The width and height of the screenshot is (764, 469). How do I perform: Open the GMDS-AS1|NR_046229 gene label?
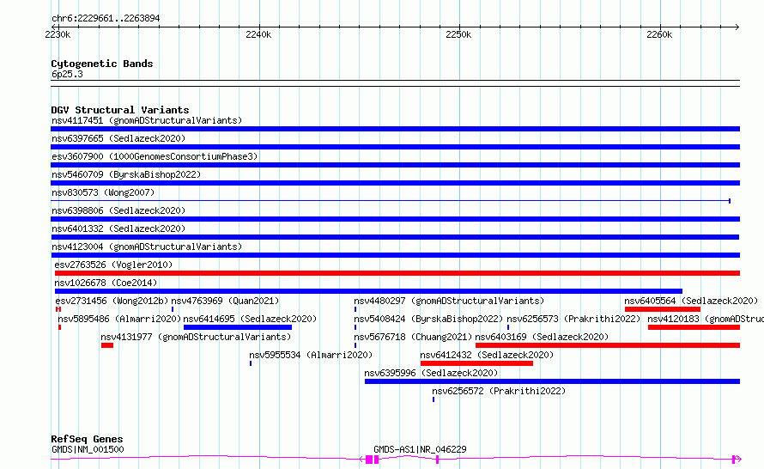click(420, 449)
